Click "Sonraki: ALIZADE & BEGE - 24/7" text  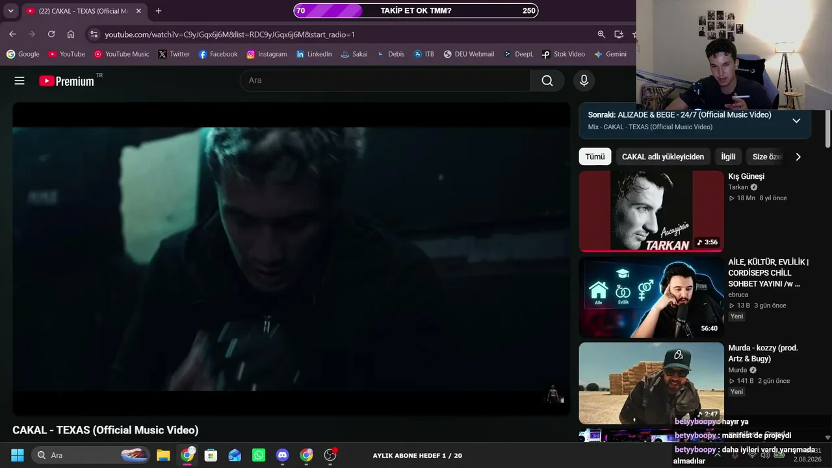point(679,115)
